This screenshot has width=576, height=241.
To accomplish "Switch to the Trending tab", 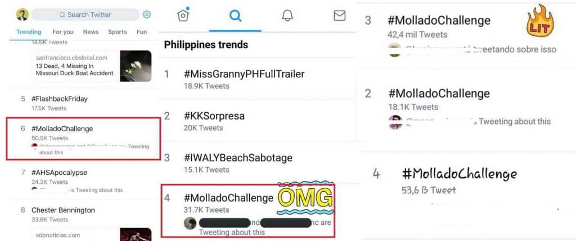I will pos(29,32).
